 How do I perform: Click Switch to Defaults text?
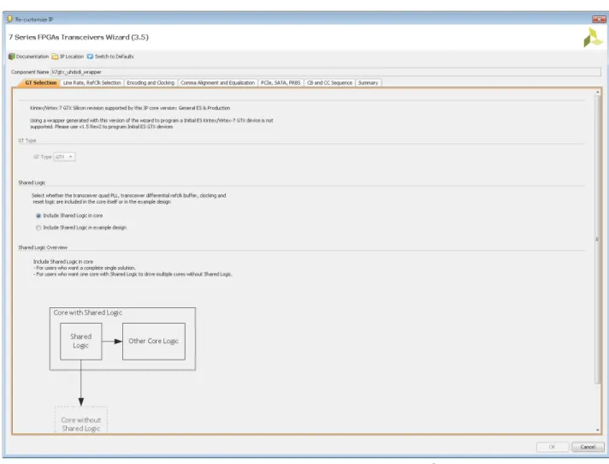tap(115, 57)
